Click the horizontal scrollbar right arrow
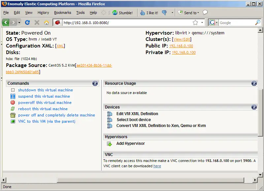Image resolution: width=264 pixels, height=191 pixels. tap(255, 180)
